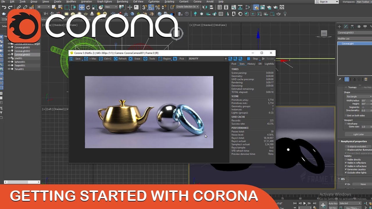
Task: Toggle visibility of Sphere001
Action: tap(9, 62)
